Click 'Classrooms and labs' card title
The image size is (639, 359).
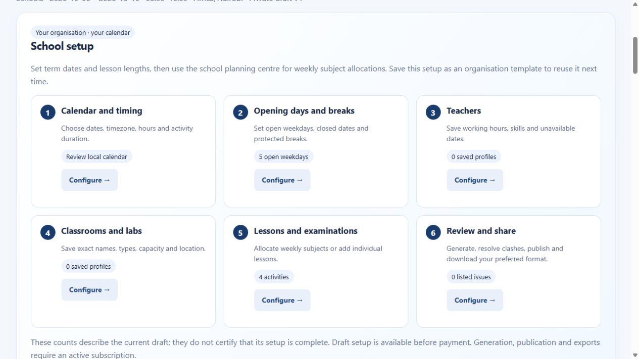click(102, 231)
